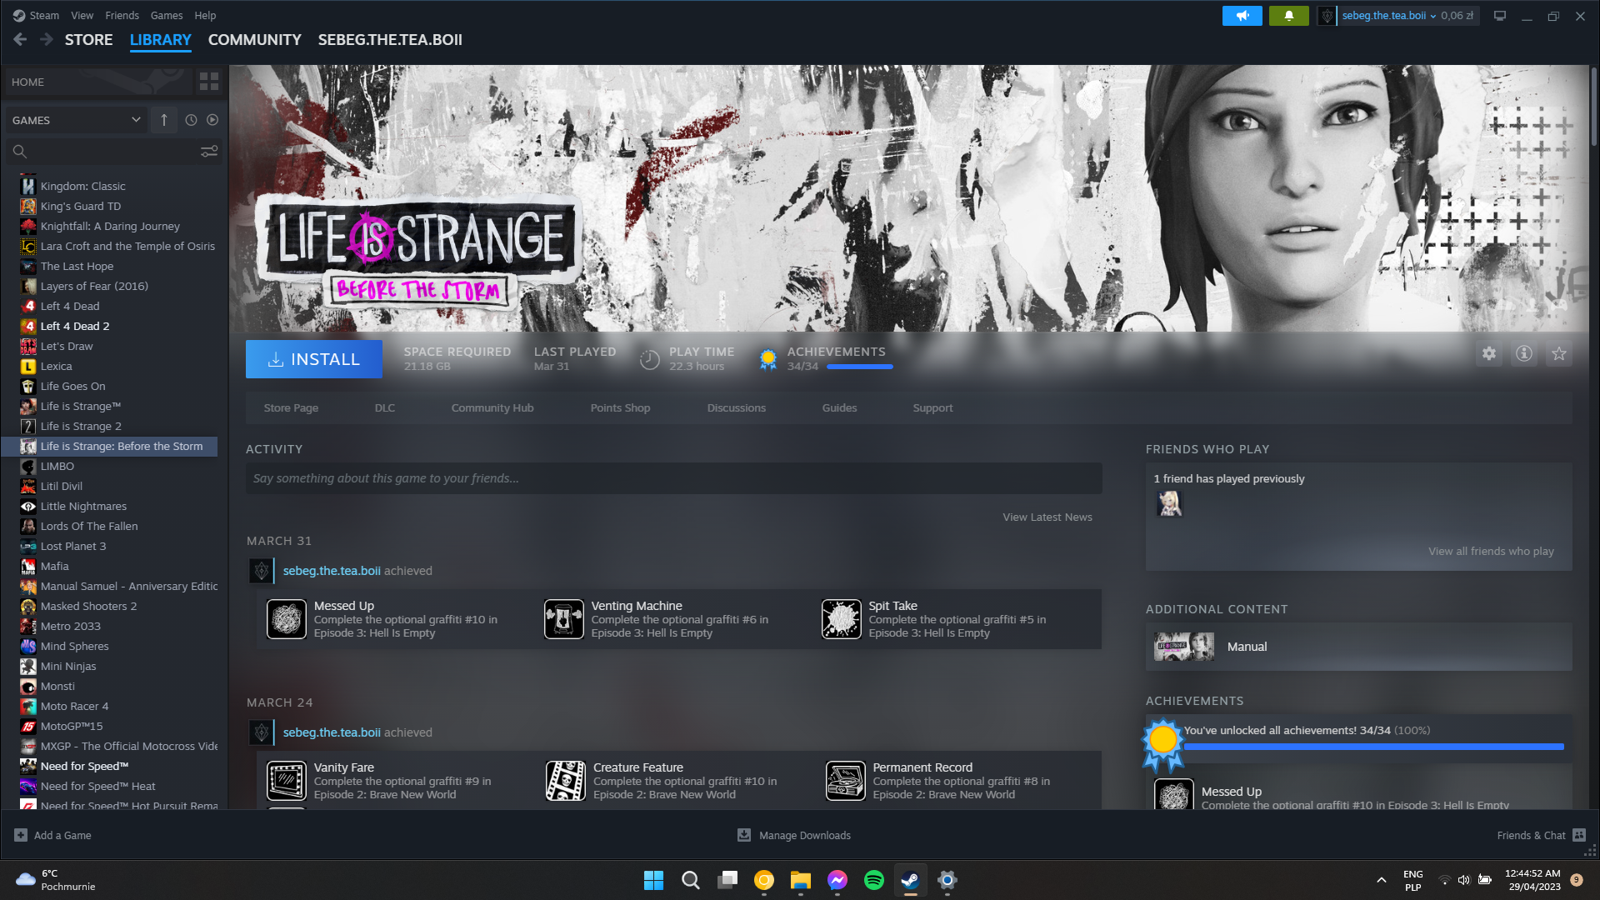Image resolution: width=1600 pixels, height=900 pixels.
Task: Open Spotify from the taskbar
Action: click(x=873, y=880)
